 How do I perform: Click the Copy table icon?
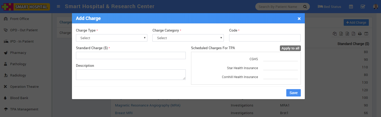pos(335,34)
